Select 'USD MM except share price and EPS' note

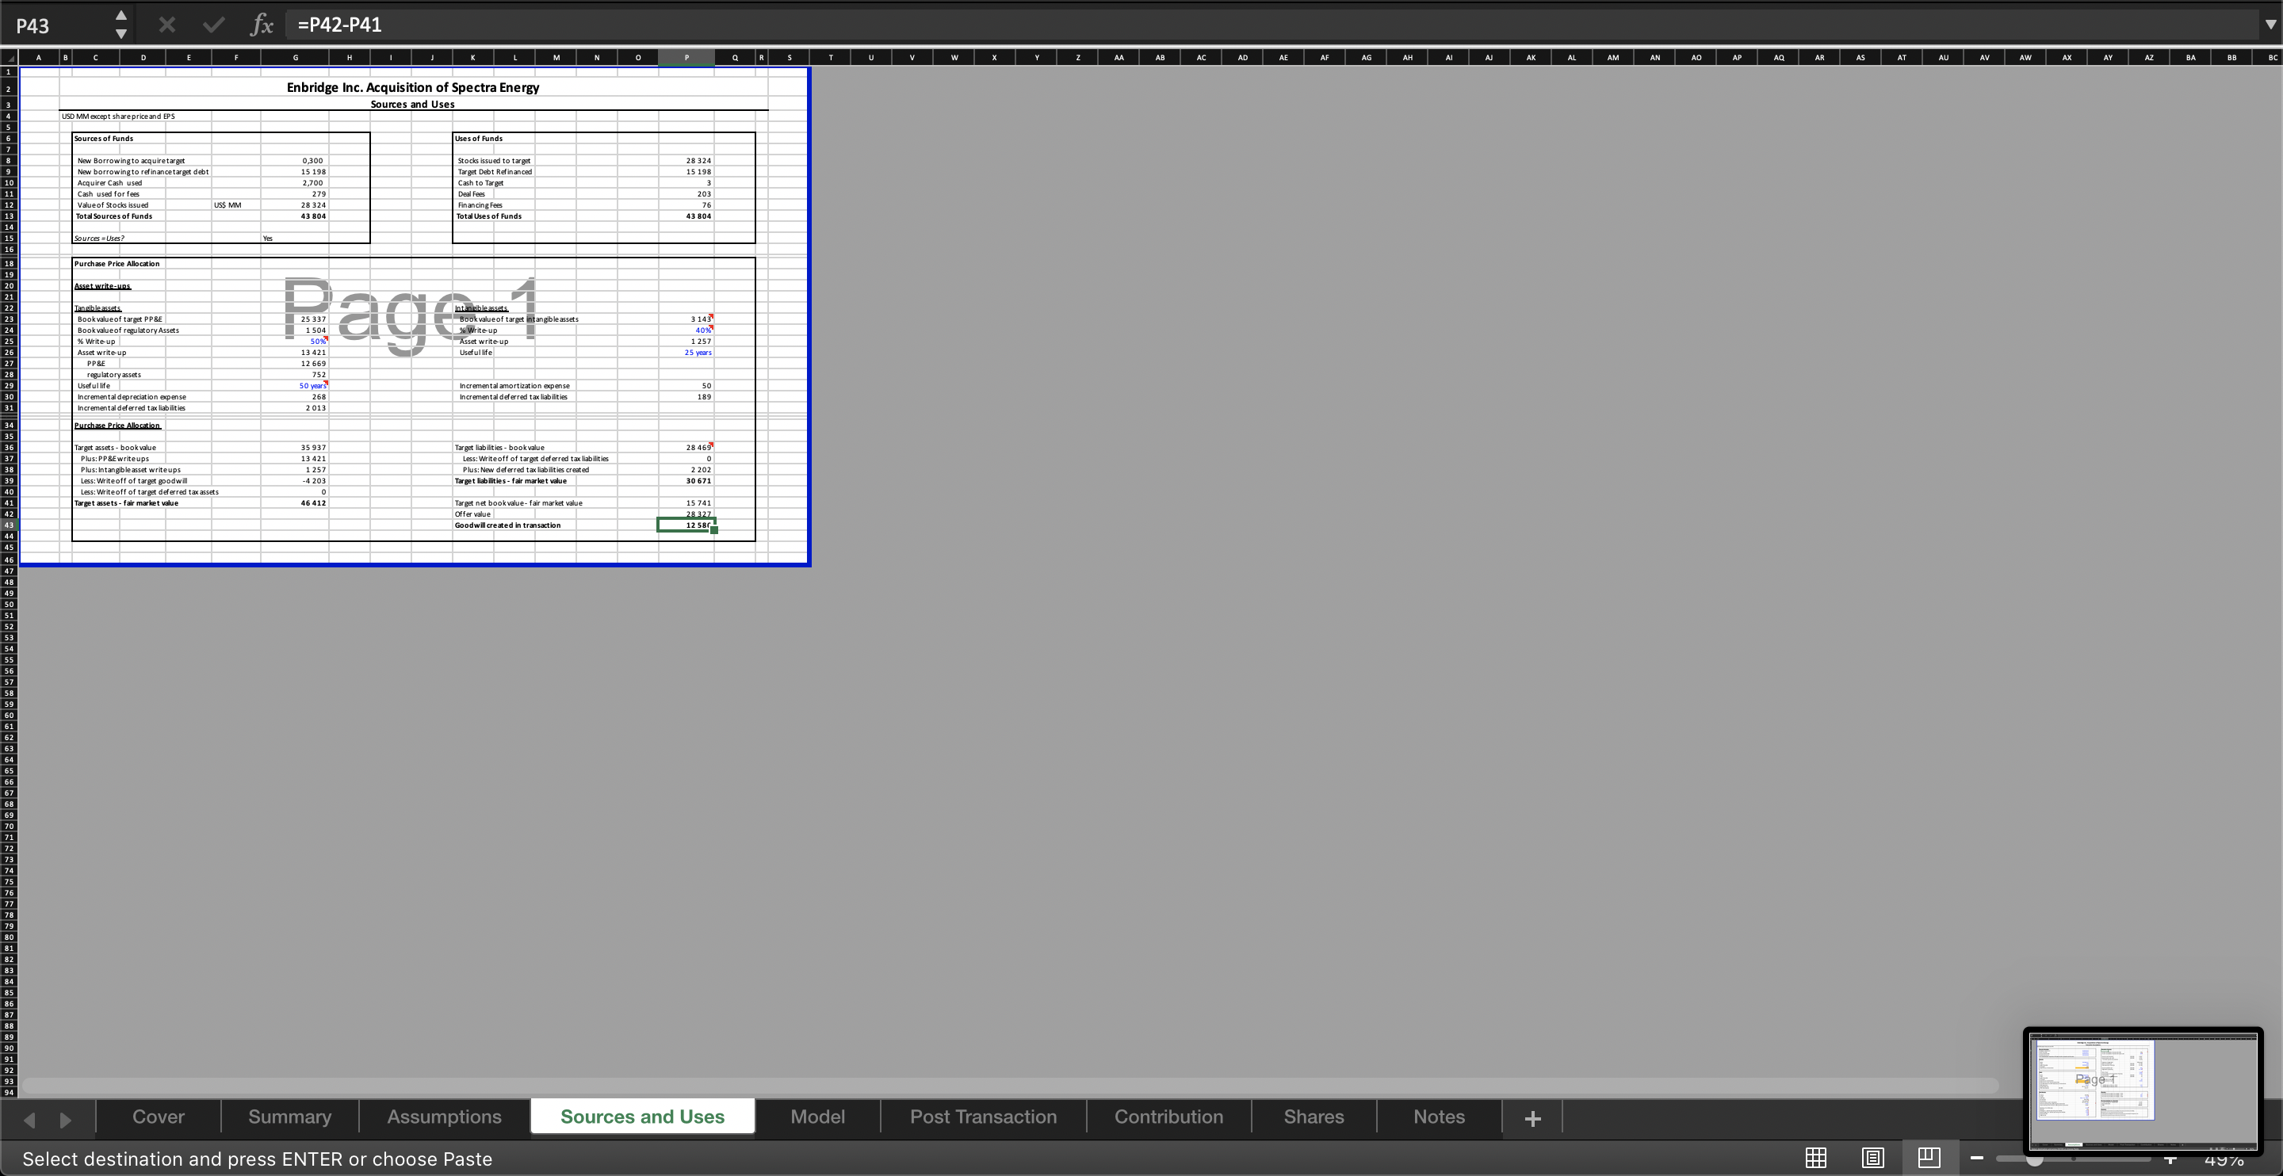[x=118, y=116]
